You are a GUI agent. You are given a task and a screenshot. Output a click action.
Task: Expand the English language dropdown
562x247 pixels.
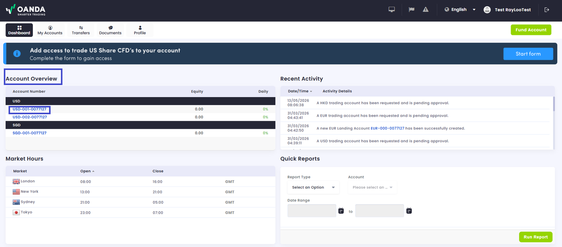[474, 10]
